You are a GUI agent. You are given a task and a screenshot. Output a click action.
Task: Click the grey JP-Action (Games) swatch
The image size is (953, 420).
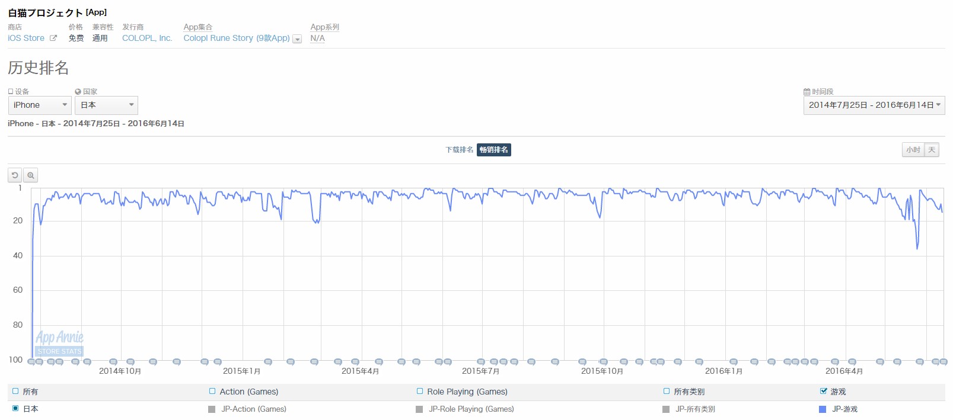[x=212, y=409]
